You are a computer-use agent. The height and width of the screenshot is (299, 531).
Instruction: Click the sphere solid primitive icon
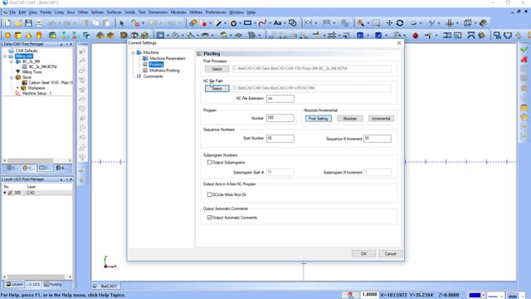click(x=7, y=35)
